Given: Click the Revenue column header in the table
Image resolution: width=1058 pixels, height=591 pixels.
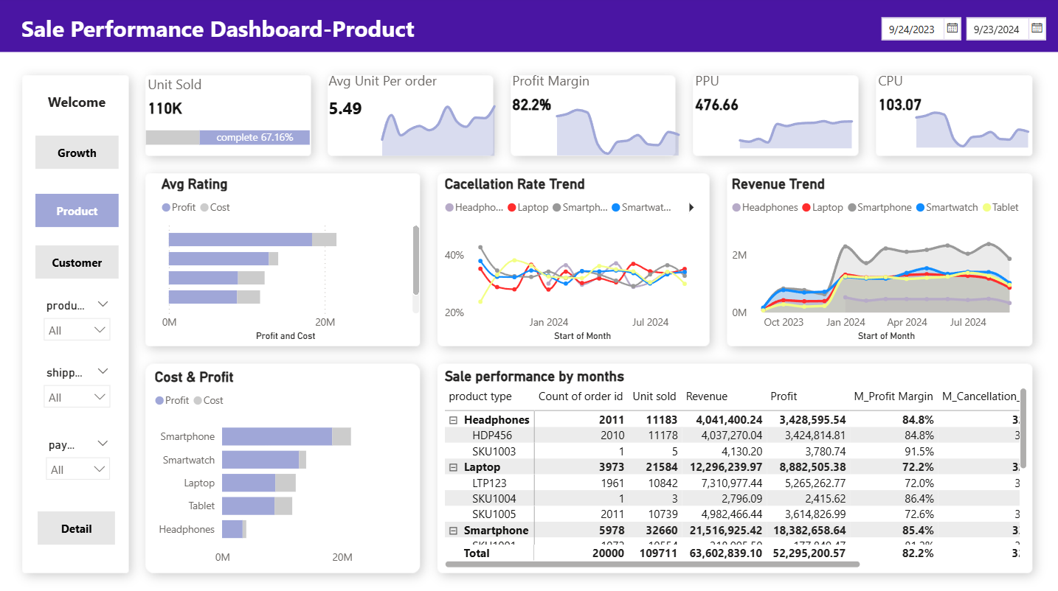Looking at the screenshot, I should [706, 396].
